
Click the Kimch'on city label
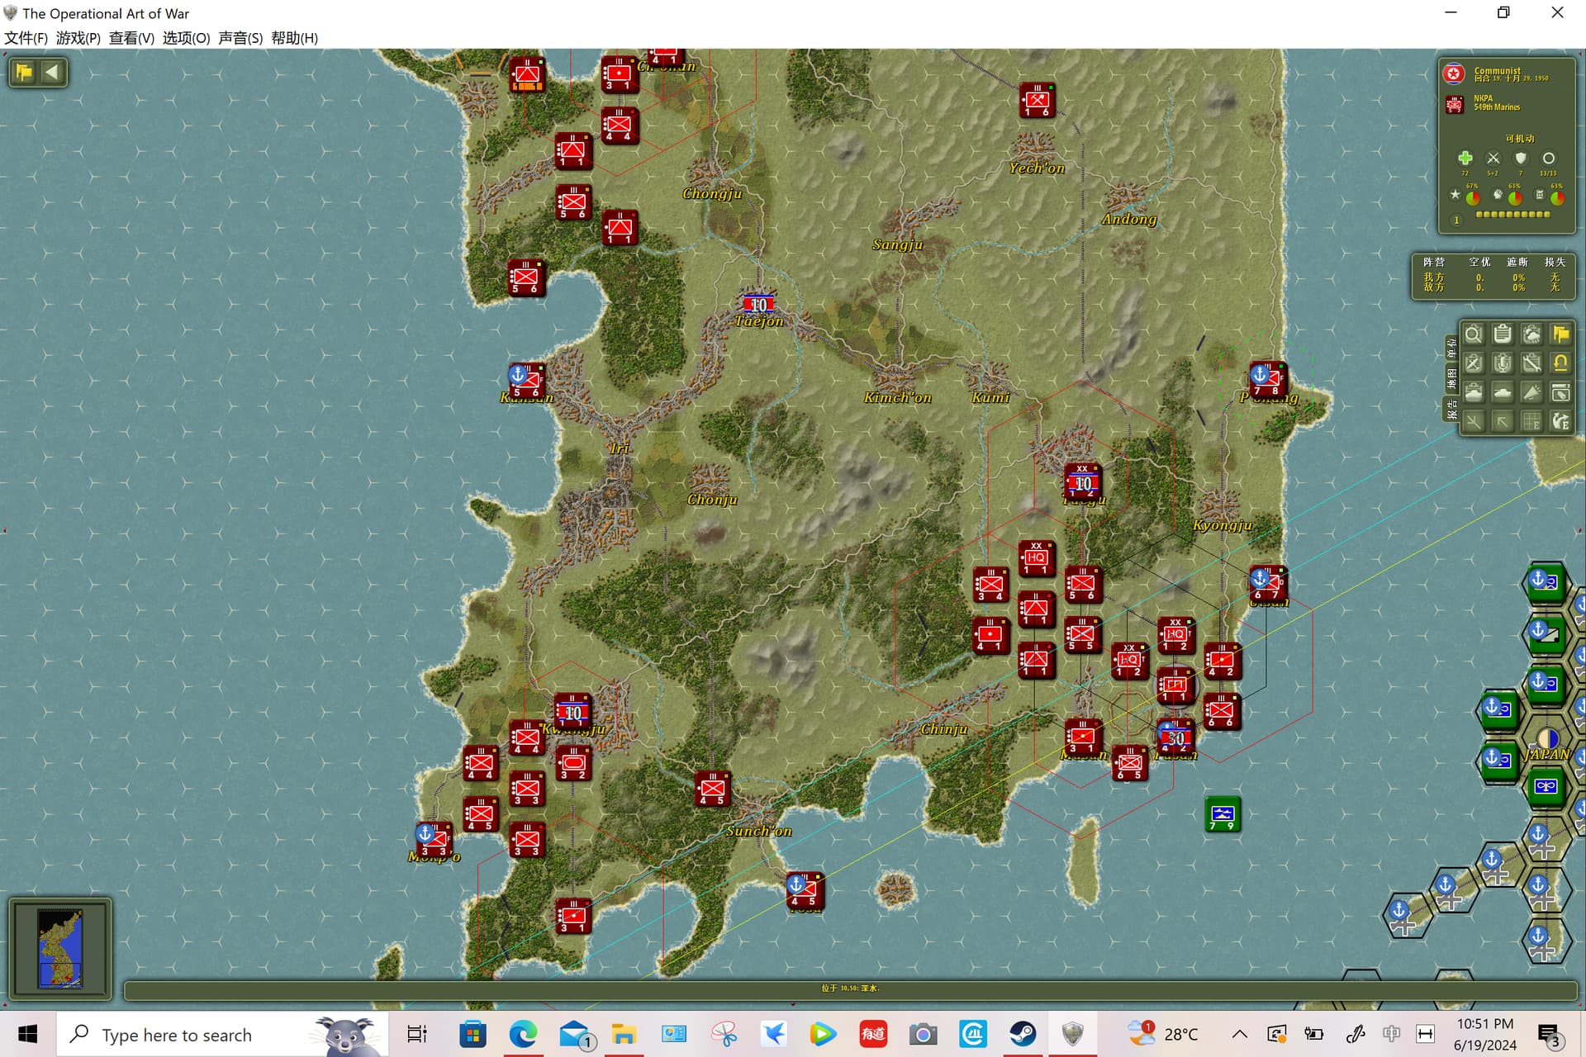click(897, 397)
